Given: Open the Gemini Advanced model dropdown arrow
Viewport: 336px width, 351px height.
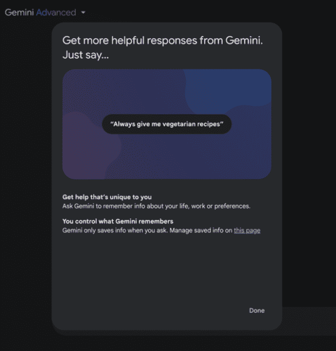Looking at the screenshot, I should (x=83, y=13).
